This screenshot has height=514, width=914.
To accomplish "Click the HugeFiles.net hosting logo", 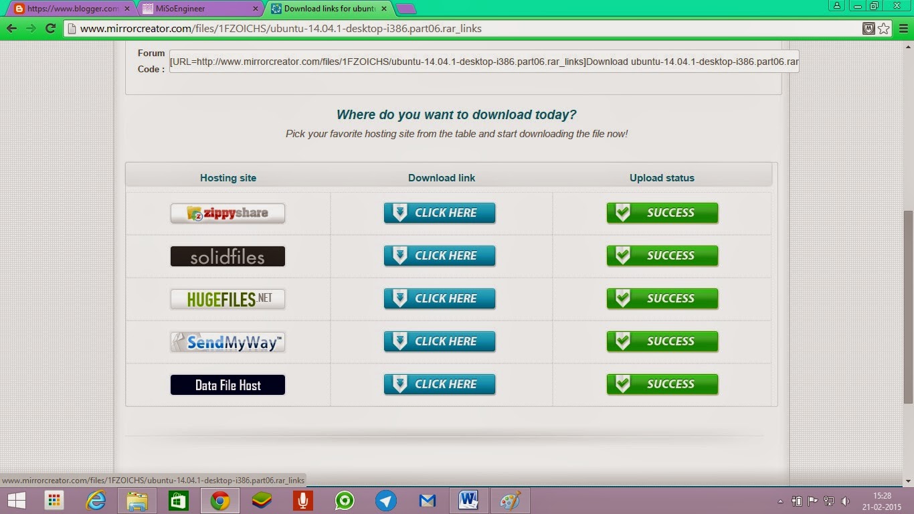I will [x=227, y=299].
